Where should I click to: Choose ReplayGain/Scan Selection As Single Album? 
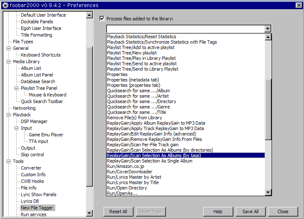185,161
